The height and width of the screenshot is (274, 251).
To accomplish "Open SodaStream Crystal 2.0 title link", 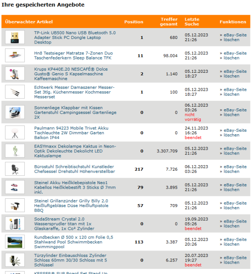I will click(64, 224).
